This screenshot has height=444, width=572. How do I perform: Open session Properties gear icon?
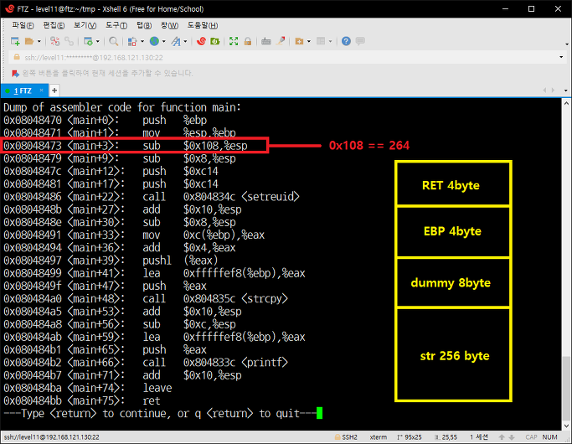coord(88,41)
